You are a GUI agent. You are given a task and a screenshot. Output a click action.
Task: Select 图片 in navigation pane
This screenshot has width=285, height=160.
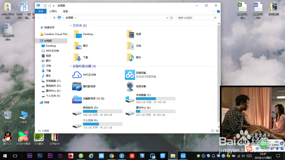46,61
